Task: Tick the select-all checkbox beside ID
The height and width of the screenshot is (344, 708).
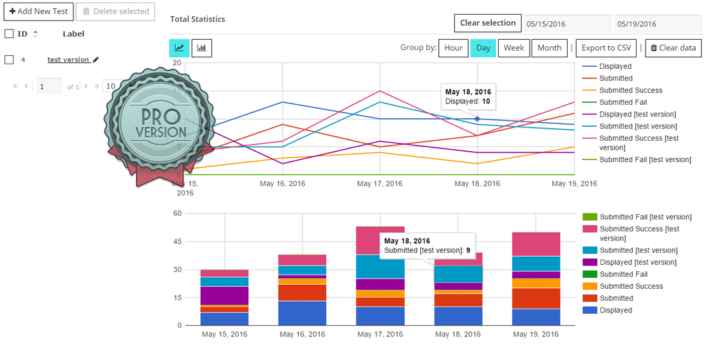Action: click(x=9, y=33)
